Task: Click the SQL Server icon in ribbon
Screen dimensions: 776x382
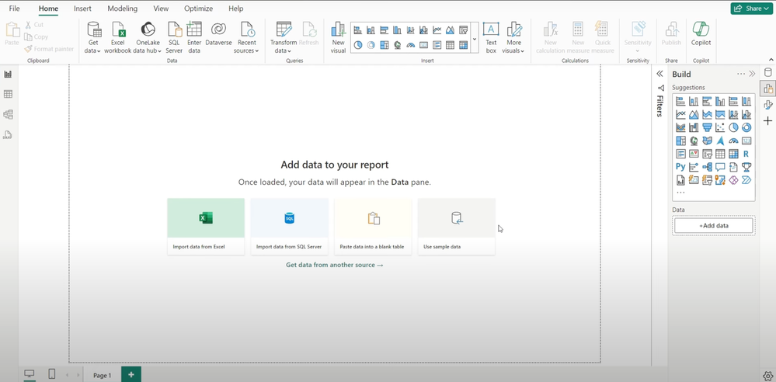Action: pos(174,36)
